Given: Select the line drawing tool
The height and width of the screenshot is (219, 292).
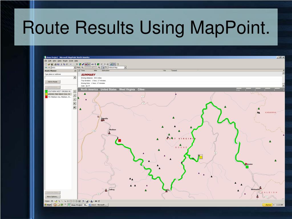Looking at the screenshot, I should tap(62, 201).
